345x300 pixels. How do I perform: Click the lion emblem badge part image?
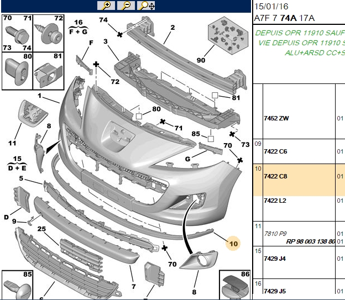[x=33, y=113]
